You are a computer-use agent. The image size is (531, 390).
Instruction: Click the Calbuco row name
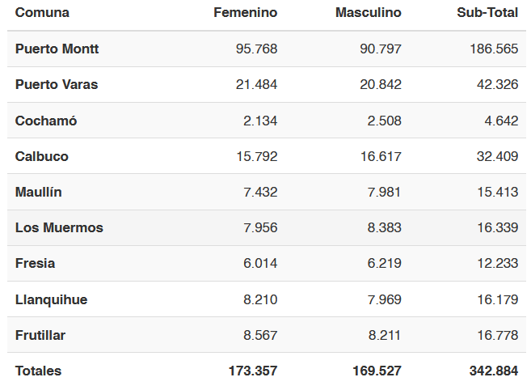(x=42, y=156)
